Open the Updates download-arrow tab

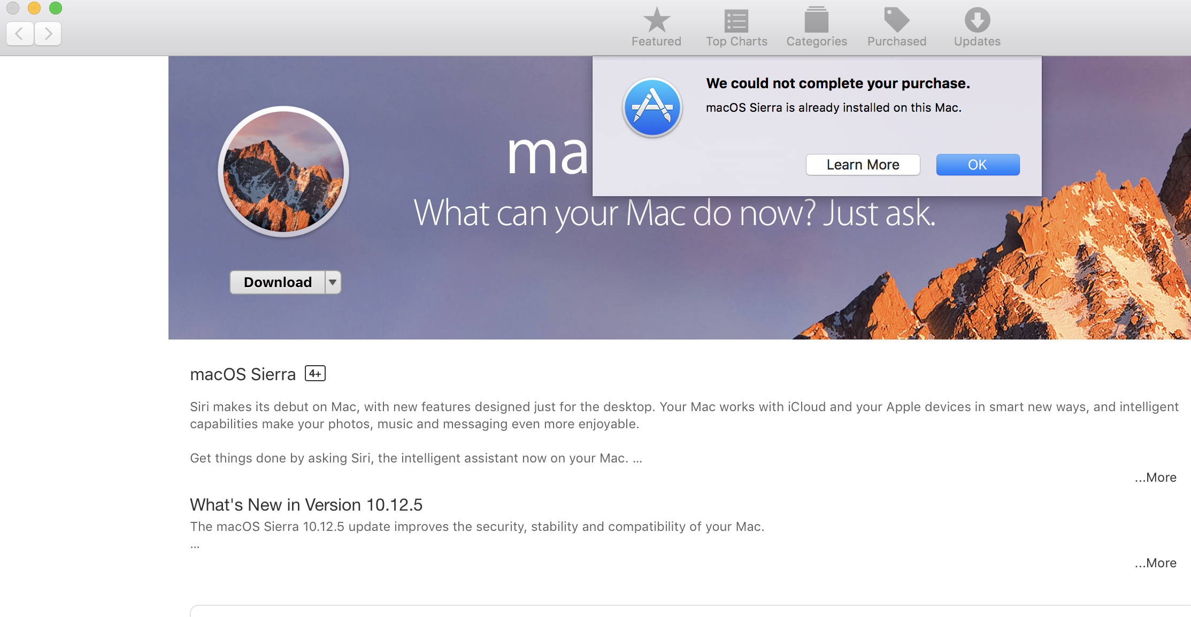click(977, 27)
